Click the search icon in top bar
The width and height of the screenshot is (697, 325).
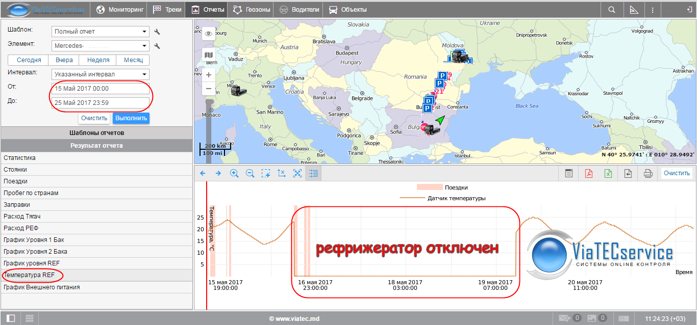pyautogui.click(x=612, y=10)
